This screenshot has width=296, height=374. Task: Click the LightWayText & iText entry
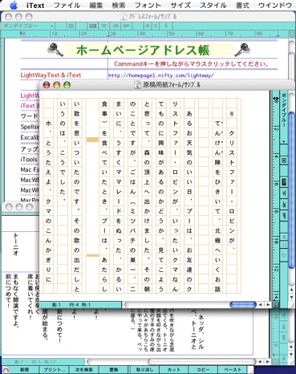tap(51, 75)
